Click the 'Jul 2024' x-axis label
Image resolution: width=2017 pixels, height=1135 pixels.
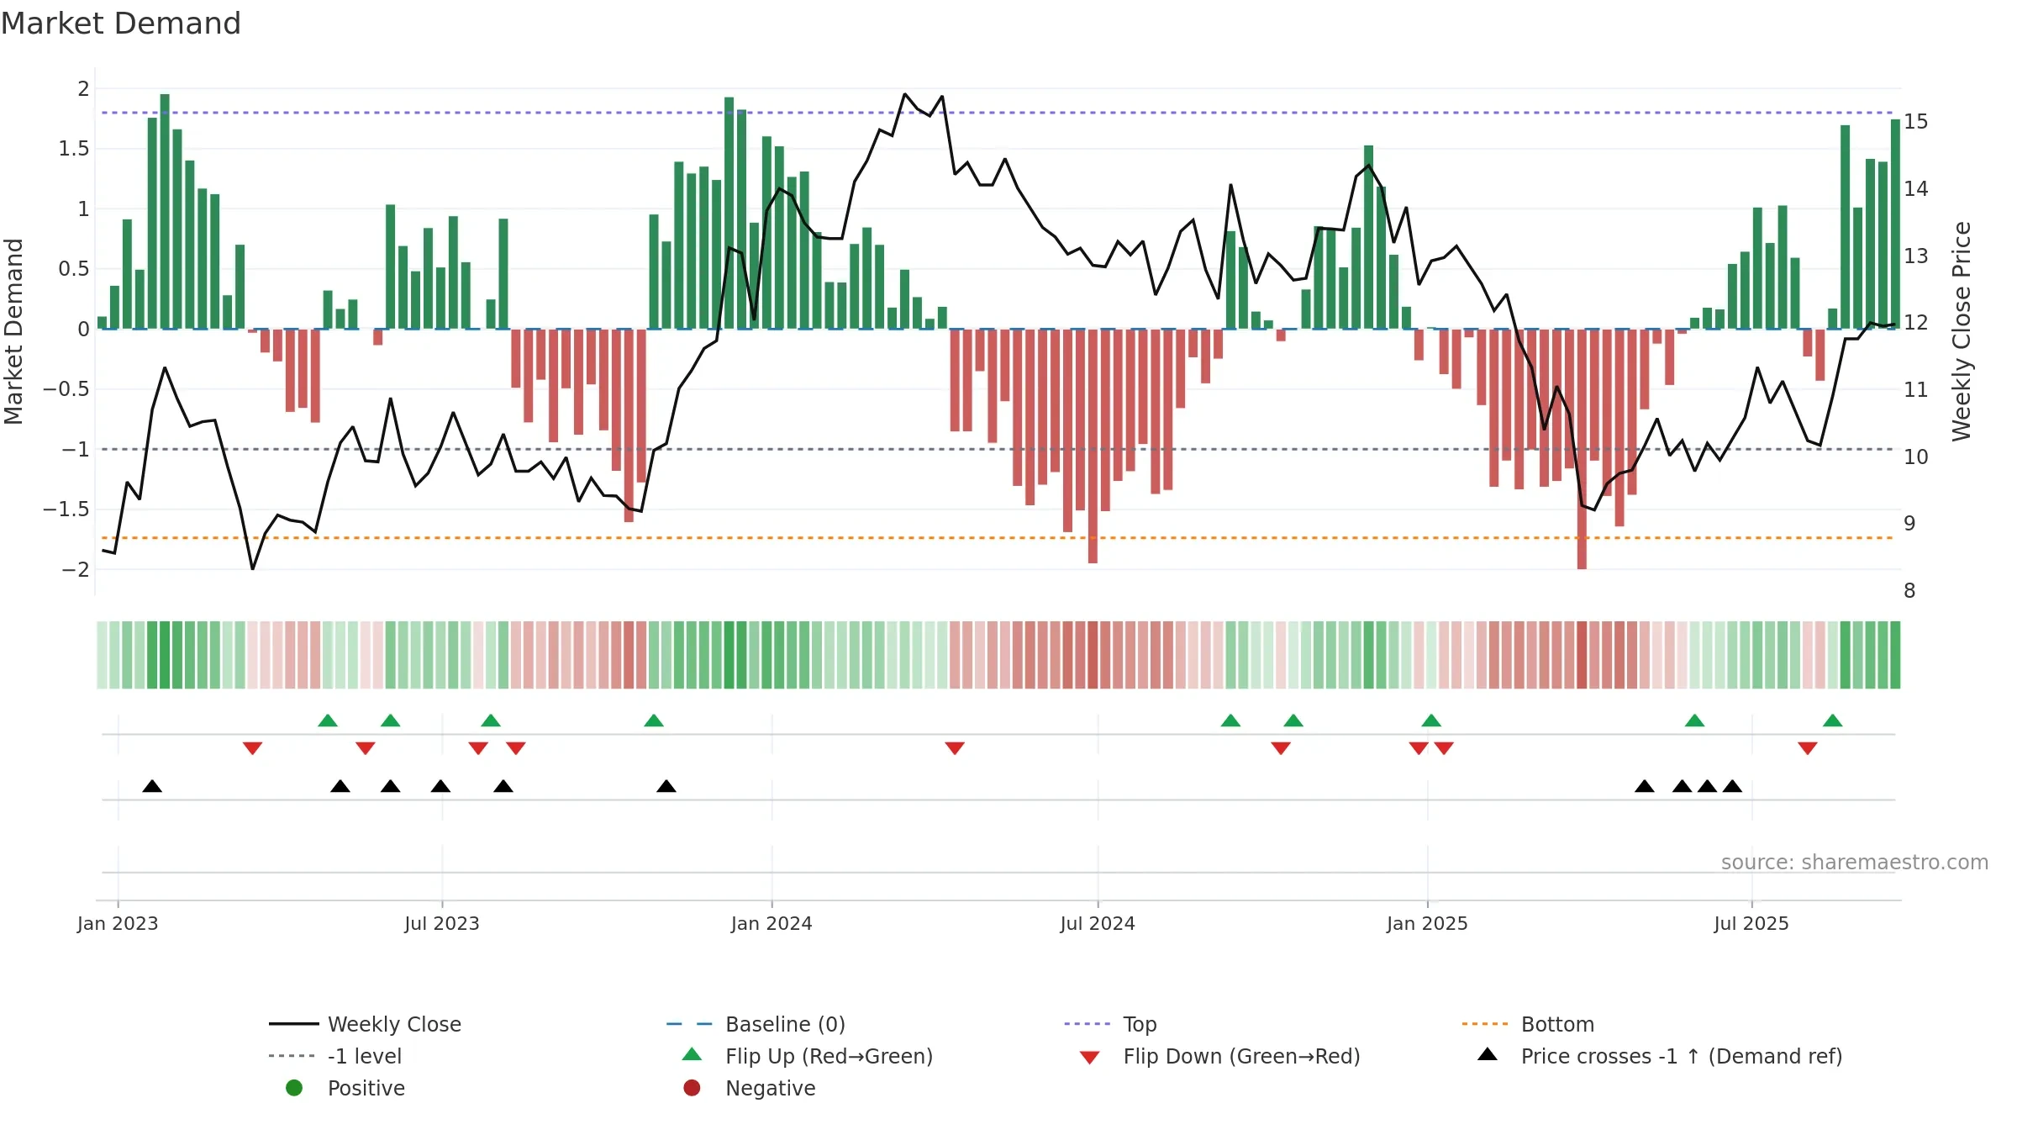1098,923
